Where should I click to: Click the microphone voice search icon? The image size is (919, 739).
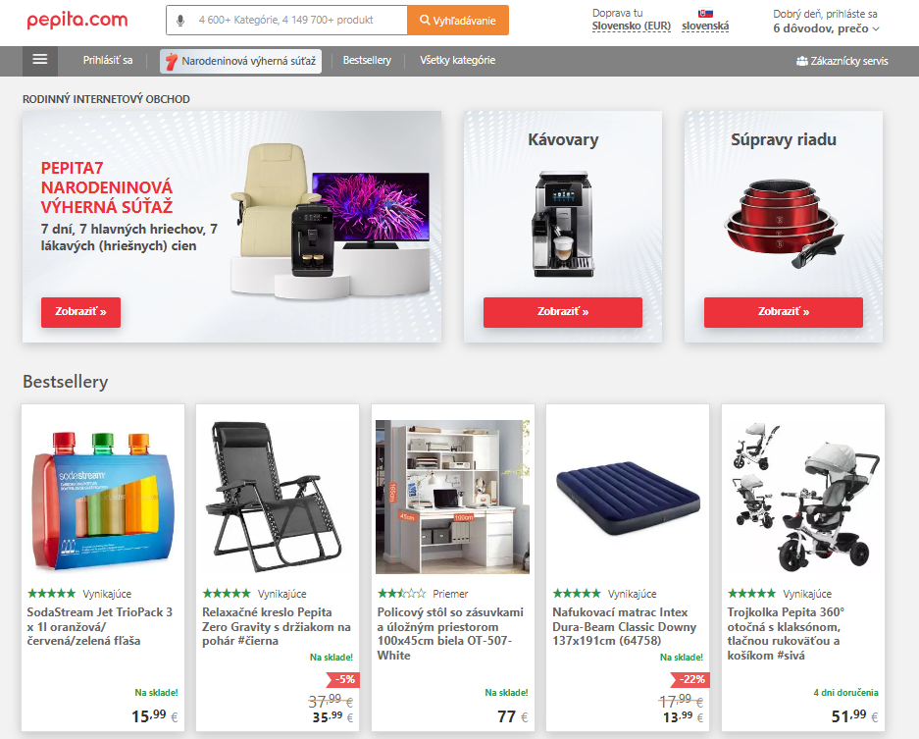180,21
